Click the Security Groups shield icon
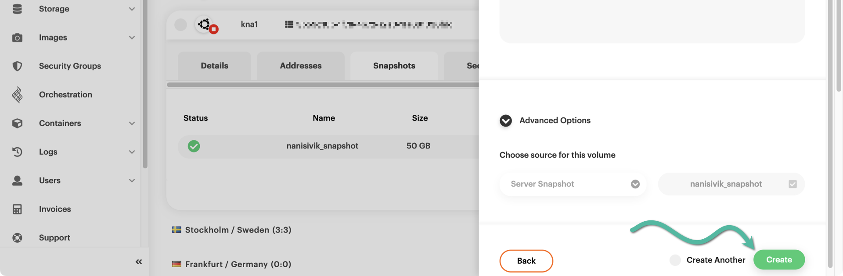 (x=17, y=66)
